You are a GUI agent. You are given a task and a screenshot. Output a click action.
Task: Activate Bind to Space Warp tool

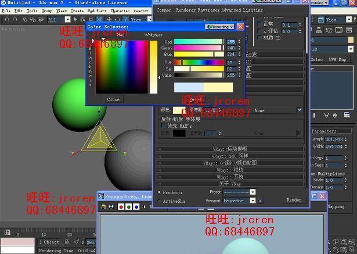[x=41, y=20]
